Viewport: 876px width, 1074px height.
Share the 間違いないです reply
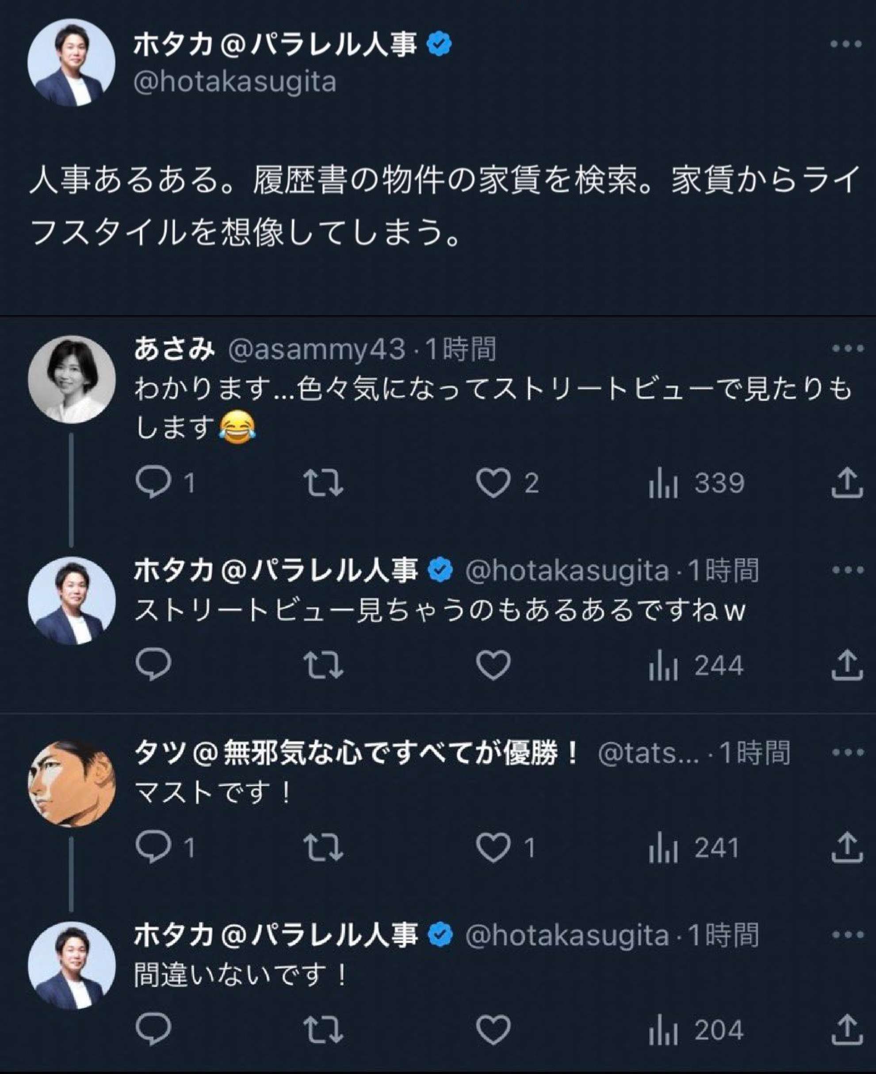coord(846,1029)
